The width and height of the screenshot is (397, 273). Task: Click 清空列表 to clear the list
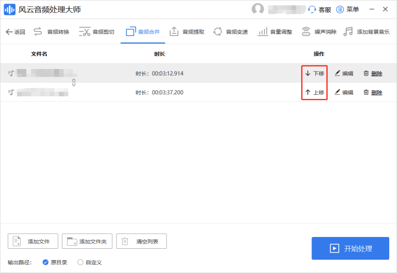click(141, 241)
